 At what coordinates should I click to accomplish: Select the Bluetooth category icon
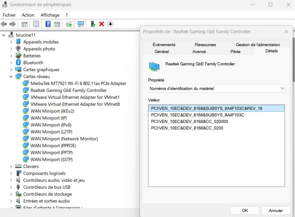point(18,62)
